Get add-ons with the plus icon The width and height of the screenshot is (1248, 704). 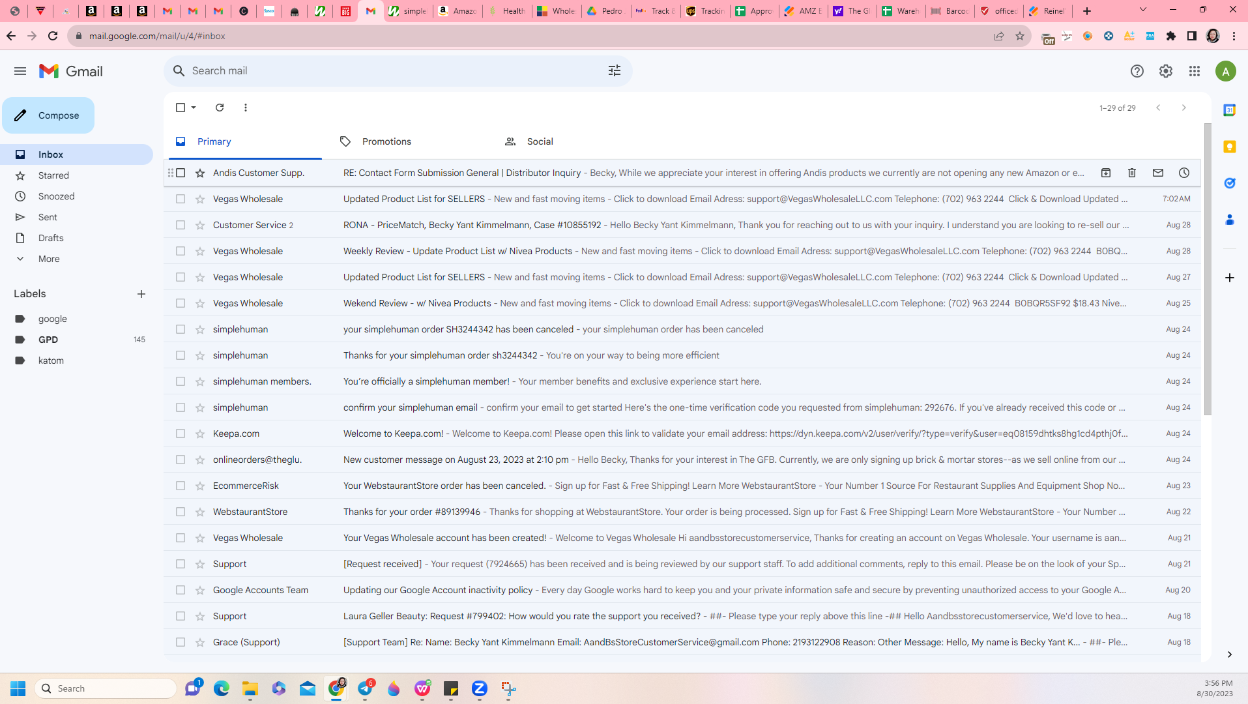(x=1230, y=278)
